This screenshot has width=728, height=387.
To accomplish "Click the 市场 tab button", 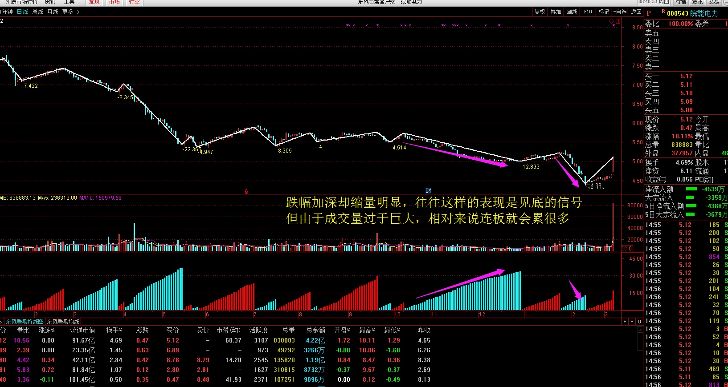I will coord(115,2).
